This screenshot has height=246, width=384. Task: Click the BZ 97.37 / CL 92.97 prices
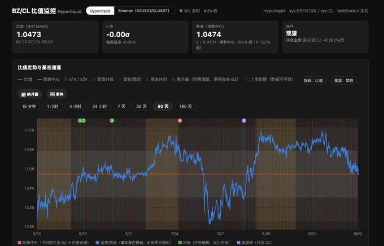tap(34, 42)
